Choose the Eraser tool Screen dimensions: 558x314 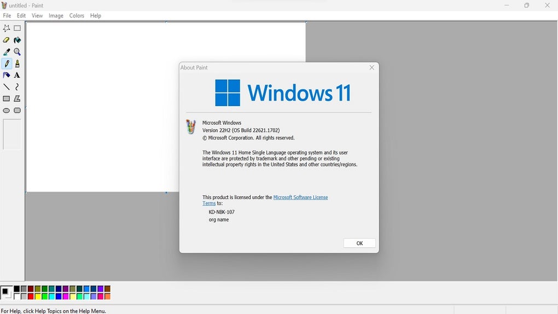(x=7, y=40)
